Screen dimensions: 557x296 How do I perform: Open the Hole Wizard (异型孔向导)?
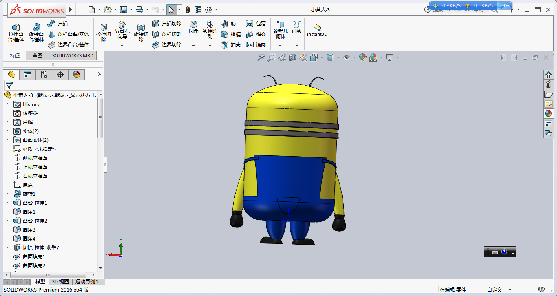tap(122, 31)
